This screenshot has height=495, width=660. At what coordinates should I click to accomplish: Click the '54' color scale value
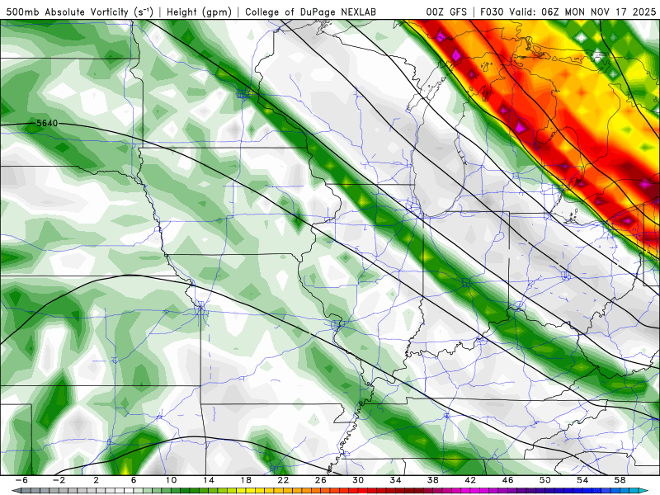coord(583,480)
